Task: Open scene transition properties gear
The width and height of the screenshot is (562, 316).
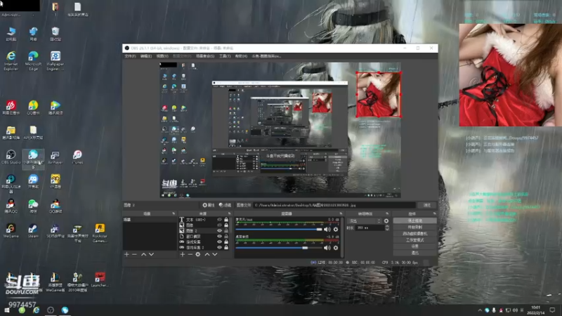Action: pyautogui.click(x=386, y=221)
